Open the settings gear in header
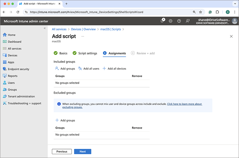 point(171,21)
